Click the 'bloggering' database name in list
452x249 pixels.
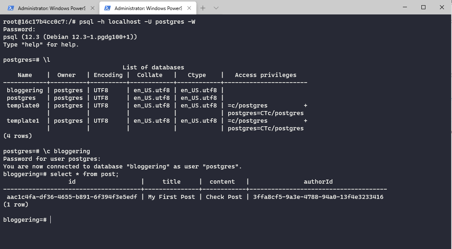(x=25, y=90)
